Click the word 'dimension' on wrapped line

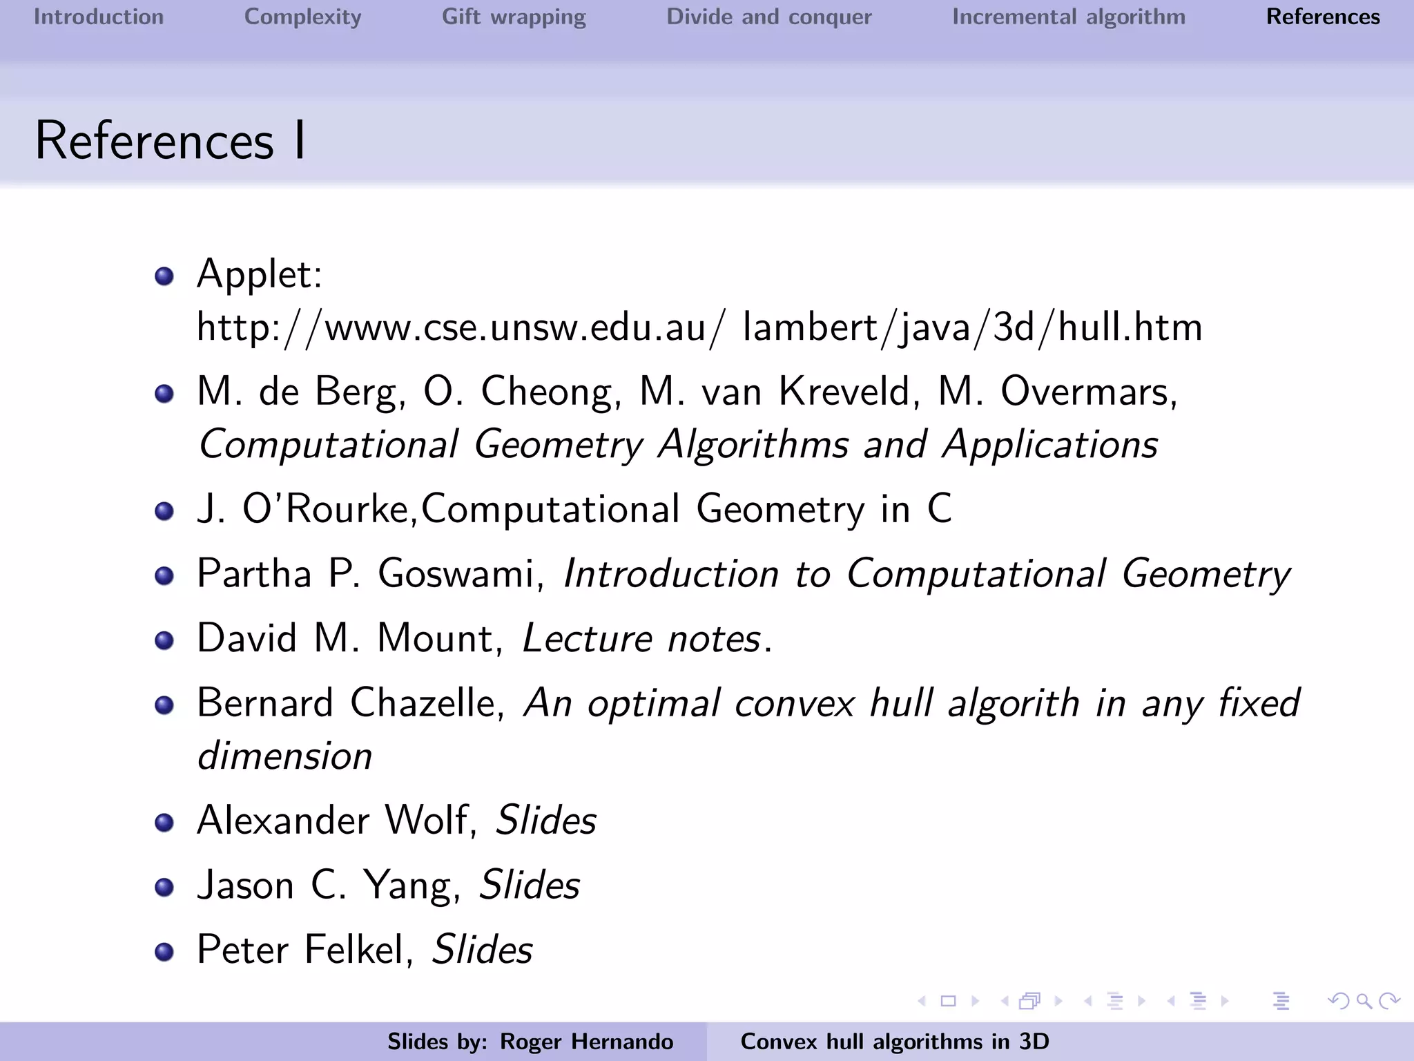pyautogui.click(x=285, y=756)
